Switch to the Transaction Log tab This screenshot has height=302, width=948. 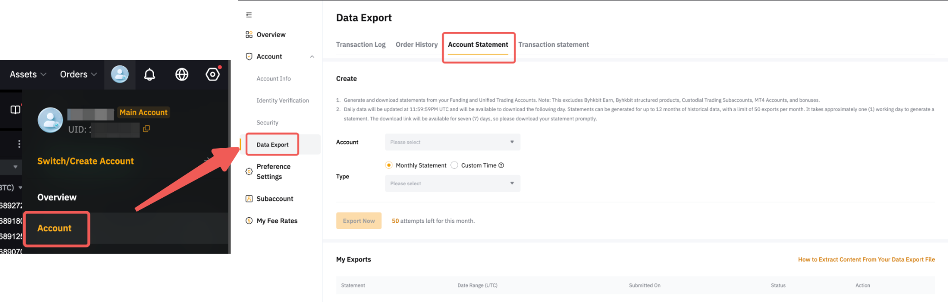coord(361,44)
